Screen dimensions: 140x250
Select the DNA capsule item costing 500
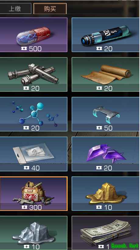(33, 35)
